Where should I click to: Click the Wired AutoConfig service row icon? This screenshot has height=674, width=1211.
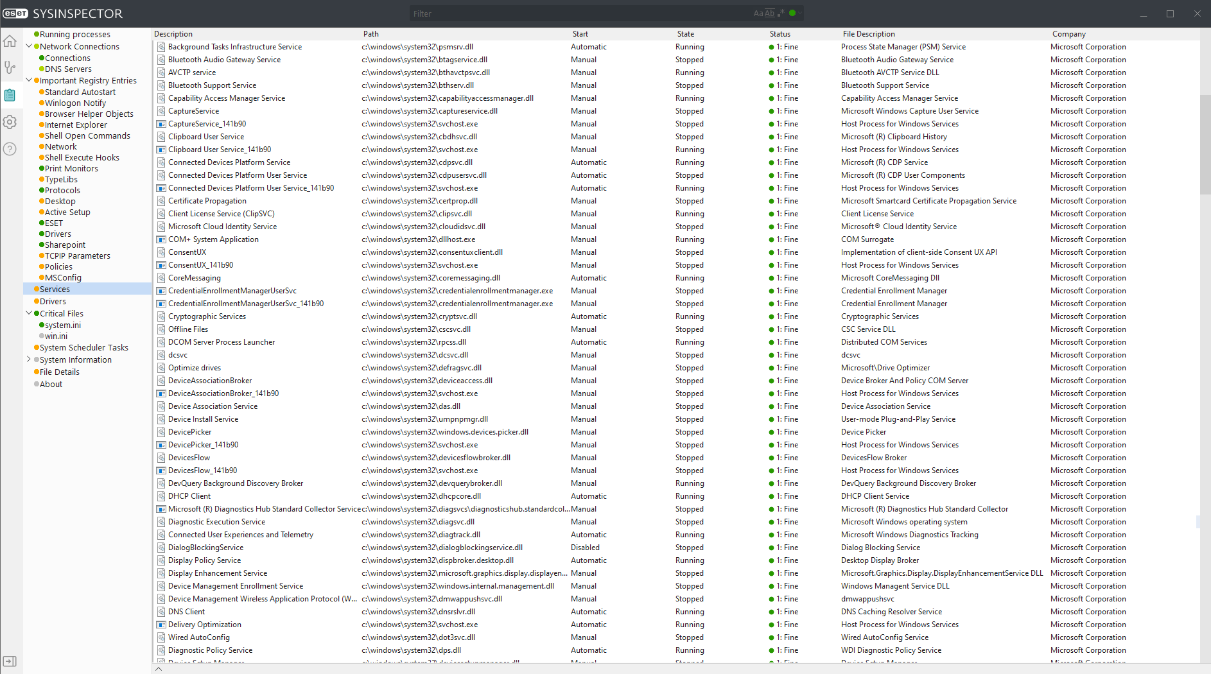[162, 637]
